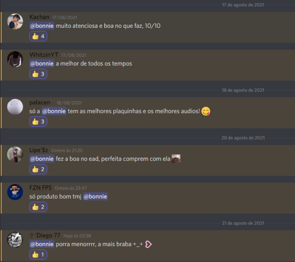Click @bonnie mention in palacen's message
This screenshot has width=295, height=262.
pos(54,111)
